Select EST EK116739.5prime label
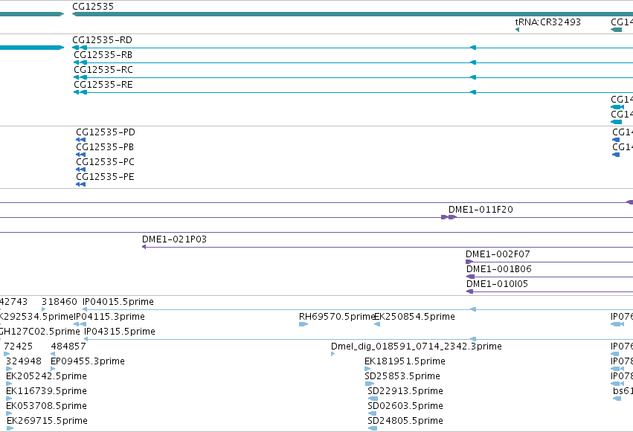The height and width of the screenshot is (432, 633). click(x=46, y=392)
